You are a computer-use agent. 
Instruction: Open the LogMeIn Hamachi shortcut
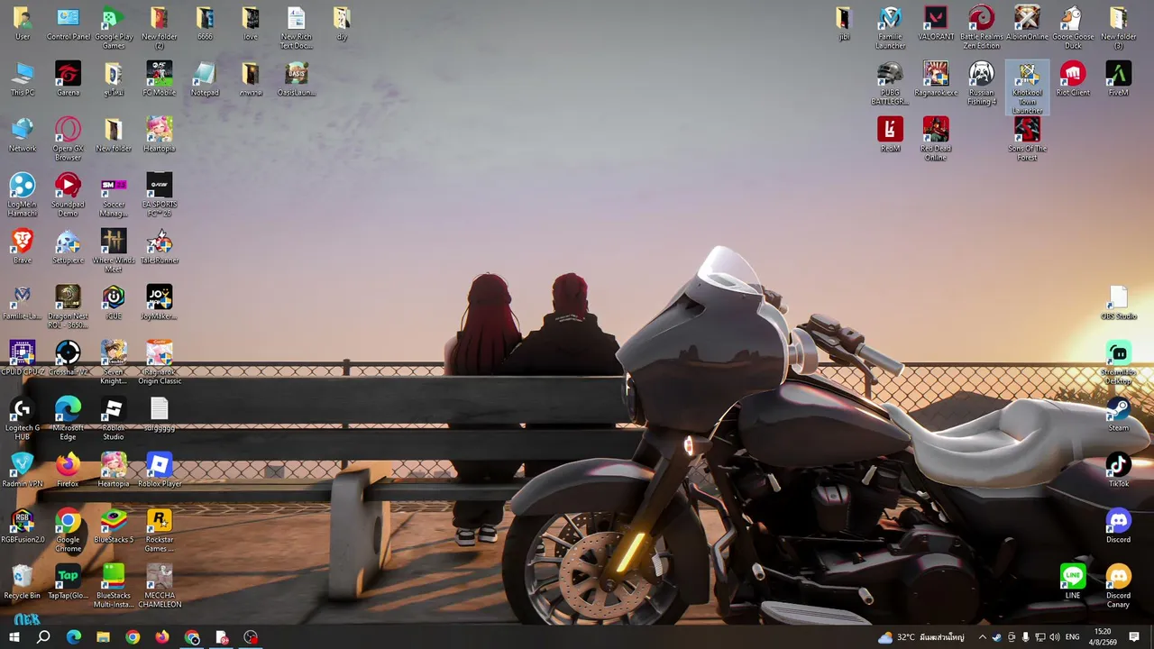[x=23, y=194]
